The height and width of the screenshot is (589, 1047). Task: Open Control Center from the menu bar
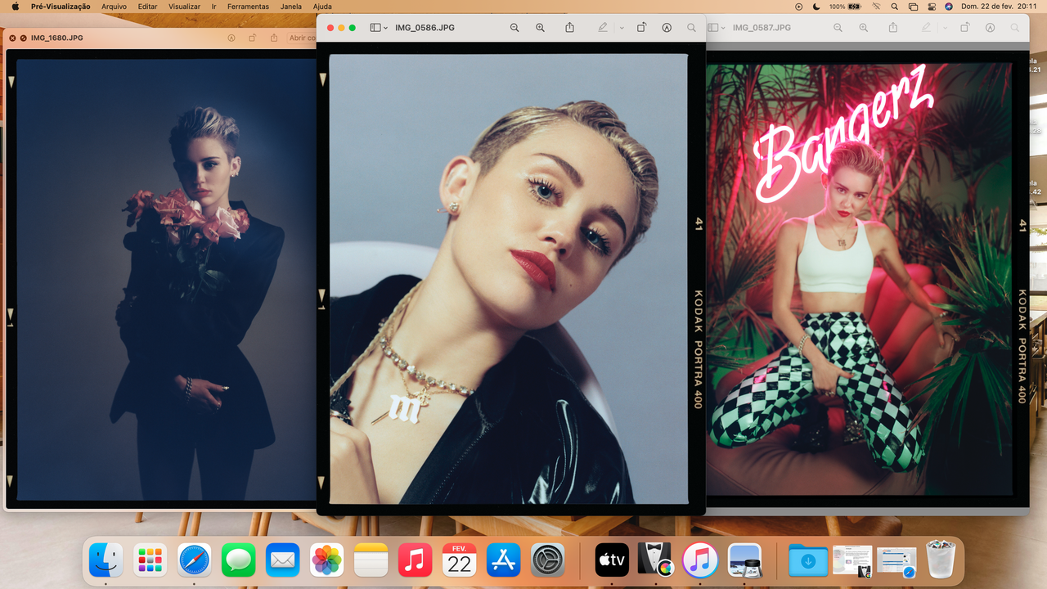click(x=931, y=7)
